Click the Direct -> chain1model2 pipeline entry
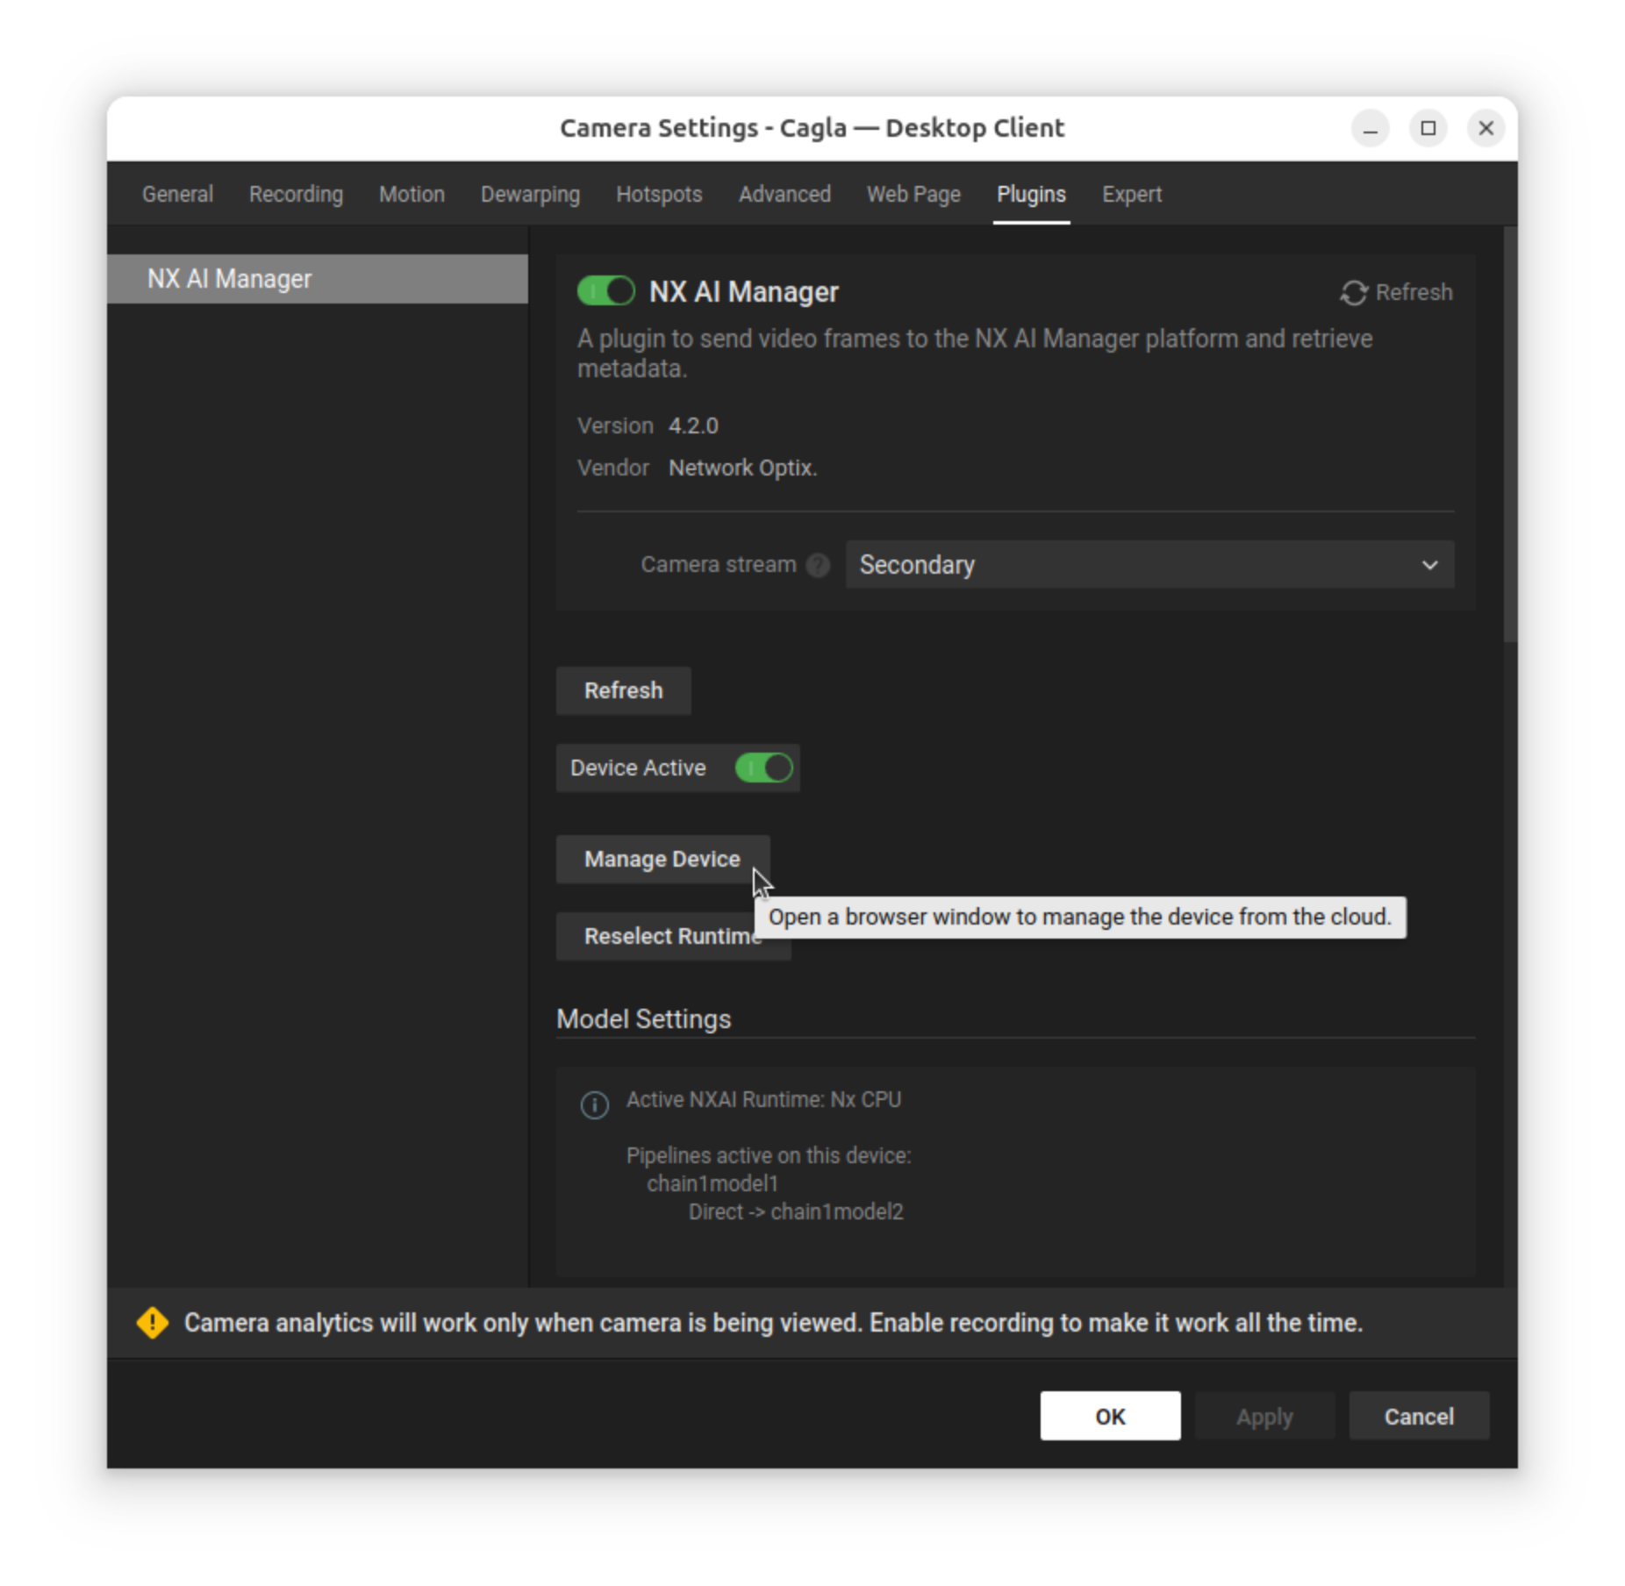Screen dimensions: 1625x1586 [796, 1212]
